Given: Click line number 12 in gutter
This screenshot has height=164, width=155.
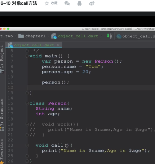Looking at the screenshot, I should pos(10,87).
